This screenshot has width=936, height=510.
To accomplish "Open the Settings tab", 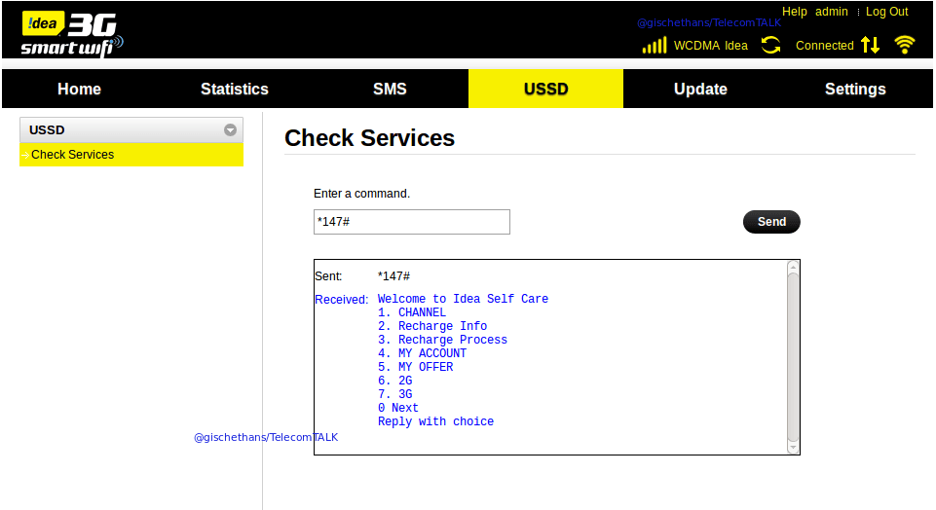I will 855,89.
